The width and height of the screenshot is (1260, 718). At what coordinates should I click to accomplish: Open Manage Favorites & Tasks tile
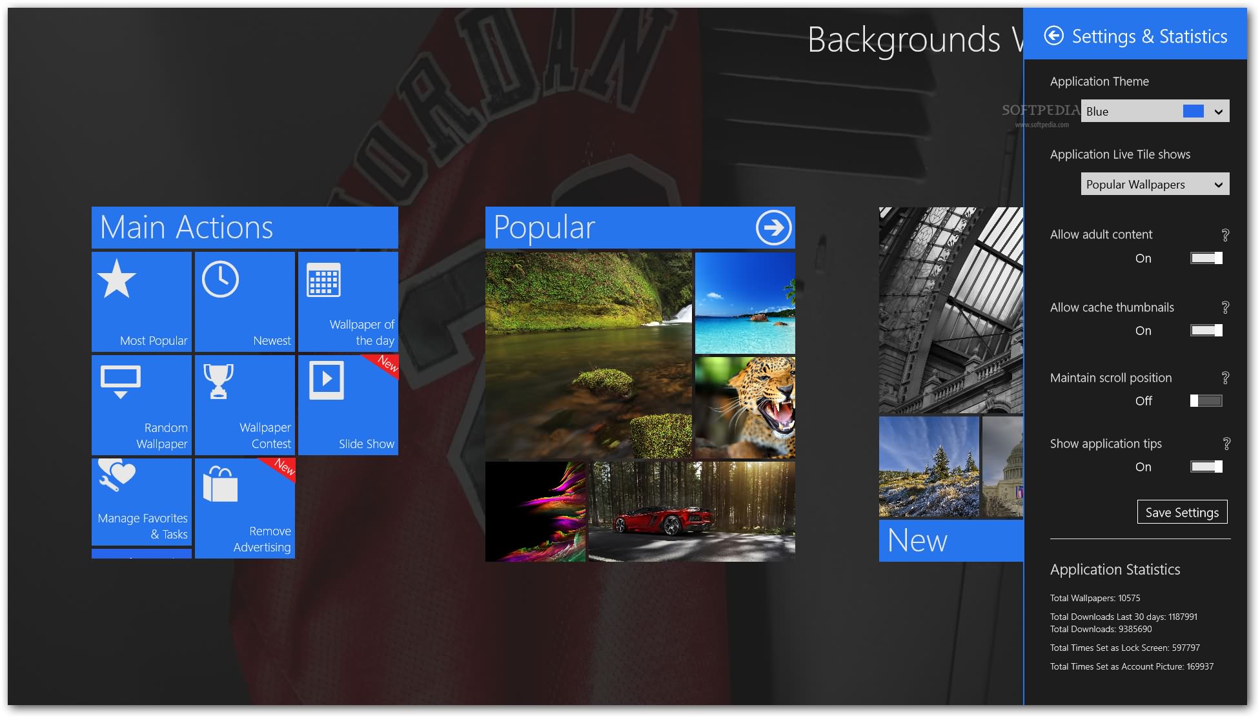point(141,502)
